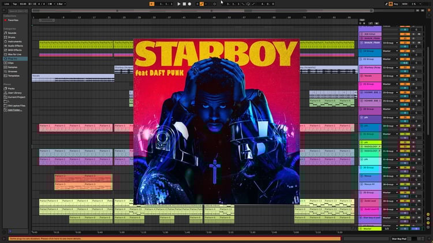Click the Star Boy Pad device view selector
Image resolution: width=433 pixels, height=243 pixels.
400,238
